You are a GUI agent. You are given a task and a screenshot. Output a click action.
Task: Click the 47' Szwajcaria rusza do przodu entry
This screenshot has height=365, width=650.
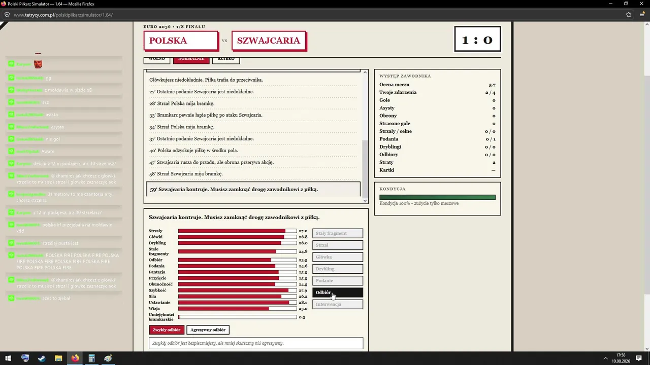253,162
